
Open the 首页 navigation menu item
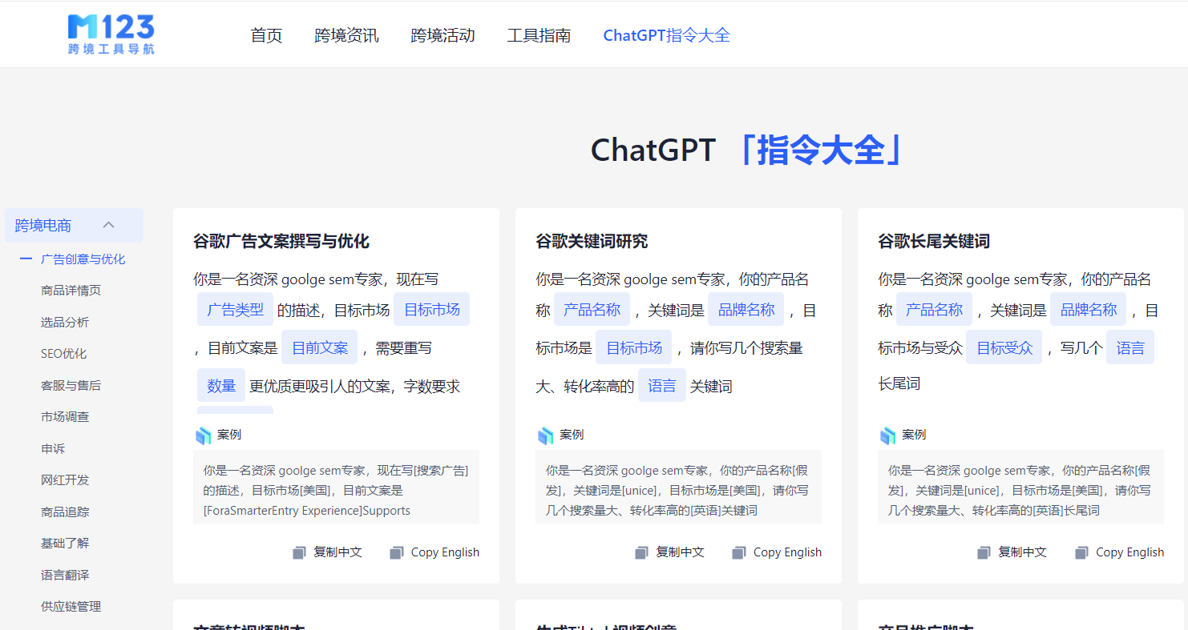pyautogui.click(x=265, y=35)
